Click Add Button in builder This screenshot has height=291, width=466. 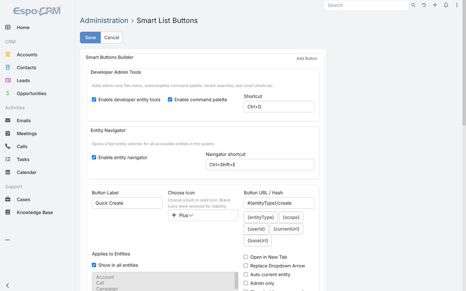click(307, 59)
